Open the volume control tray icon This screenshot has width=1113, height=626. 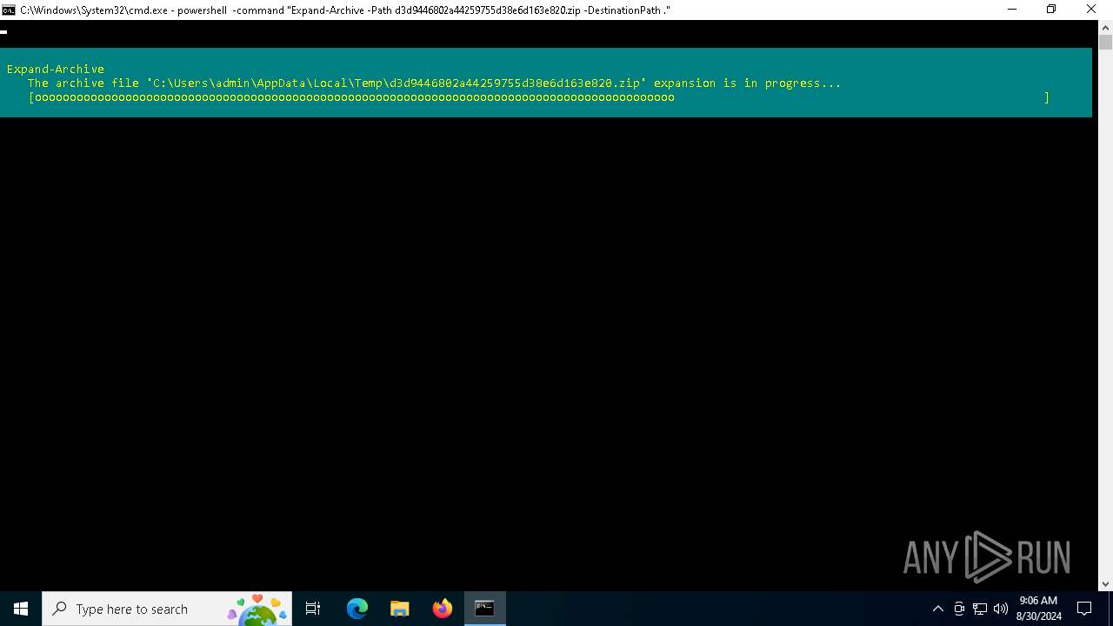(x=1001, y=609)
